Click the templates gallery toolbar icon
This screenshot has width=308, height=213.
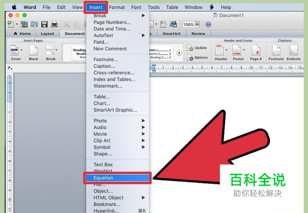(24, 24)
